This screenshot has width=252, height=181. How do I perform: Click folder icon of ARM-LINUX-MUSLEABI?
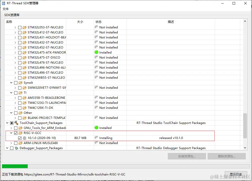20,143
